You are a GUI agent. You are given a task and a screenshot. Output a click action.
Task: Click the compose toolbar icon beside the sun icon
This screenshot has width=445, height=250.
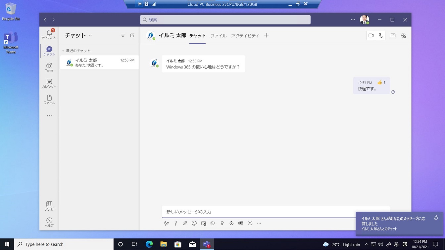coord(241,223)
